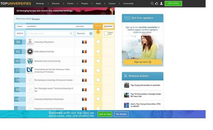
Task: Click the University of Bucharest logo
Action: point(30,42)
